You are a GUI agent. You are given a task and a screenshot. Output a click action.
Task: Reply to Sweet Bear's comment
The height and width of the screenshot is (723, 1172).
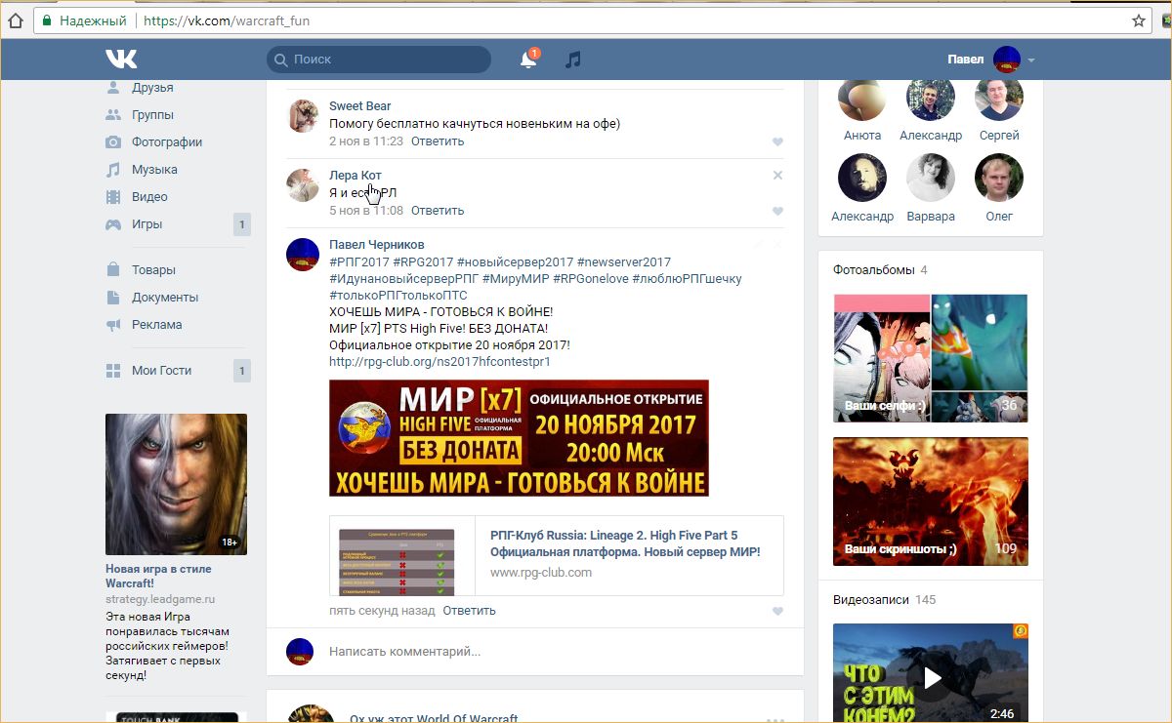[x=438, y=141]
